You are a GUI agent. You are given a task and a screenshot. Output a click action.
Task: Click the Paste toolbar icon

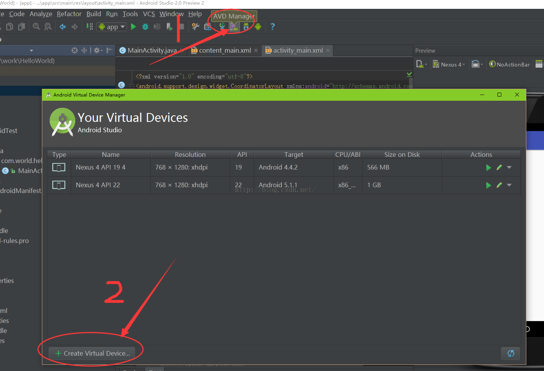(x=22, y=27)
